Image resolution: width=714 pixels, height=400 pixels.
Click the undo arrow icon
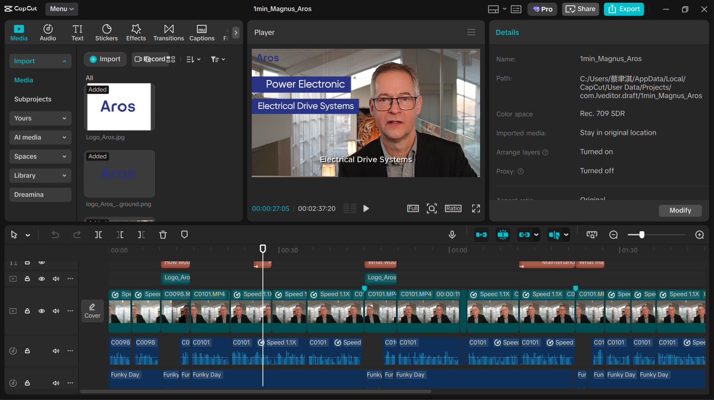[x=55, y=235]
